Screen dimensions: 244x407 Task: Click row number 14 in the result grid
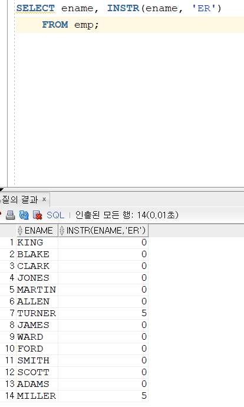(x=9, y=396)
